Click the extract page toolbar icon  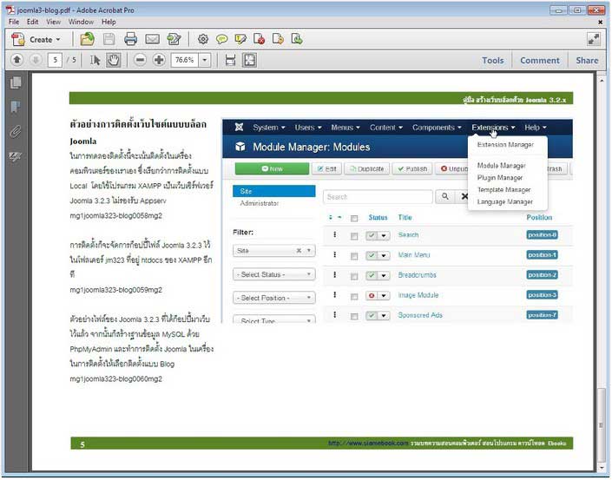pos(297,39)
